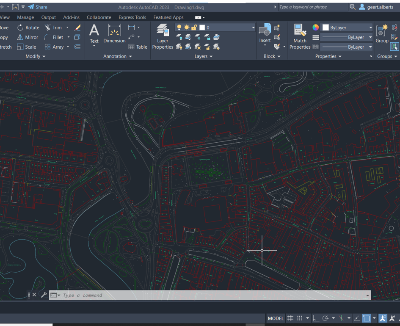
Task: Choose the Dimension tool
Action: [x=114, y=33]
